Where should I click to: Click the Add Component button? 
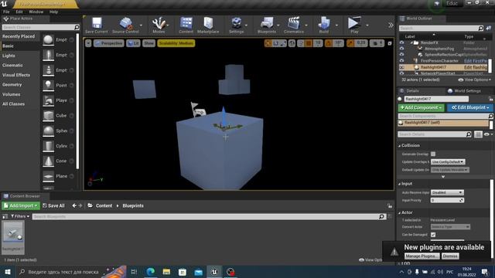point(421,107)
